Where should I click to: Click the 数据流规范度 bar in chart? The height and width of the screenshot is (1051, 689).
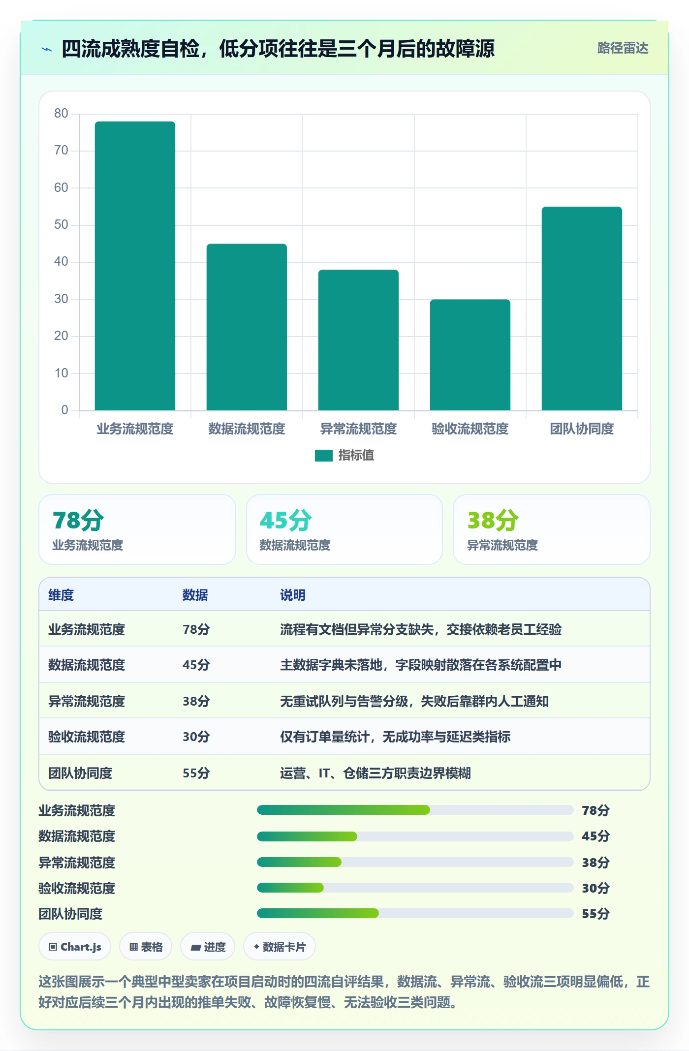(x=247, y=327)
